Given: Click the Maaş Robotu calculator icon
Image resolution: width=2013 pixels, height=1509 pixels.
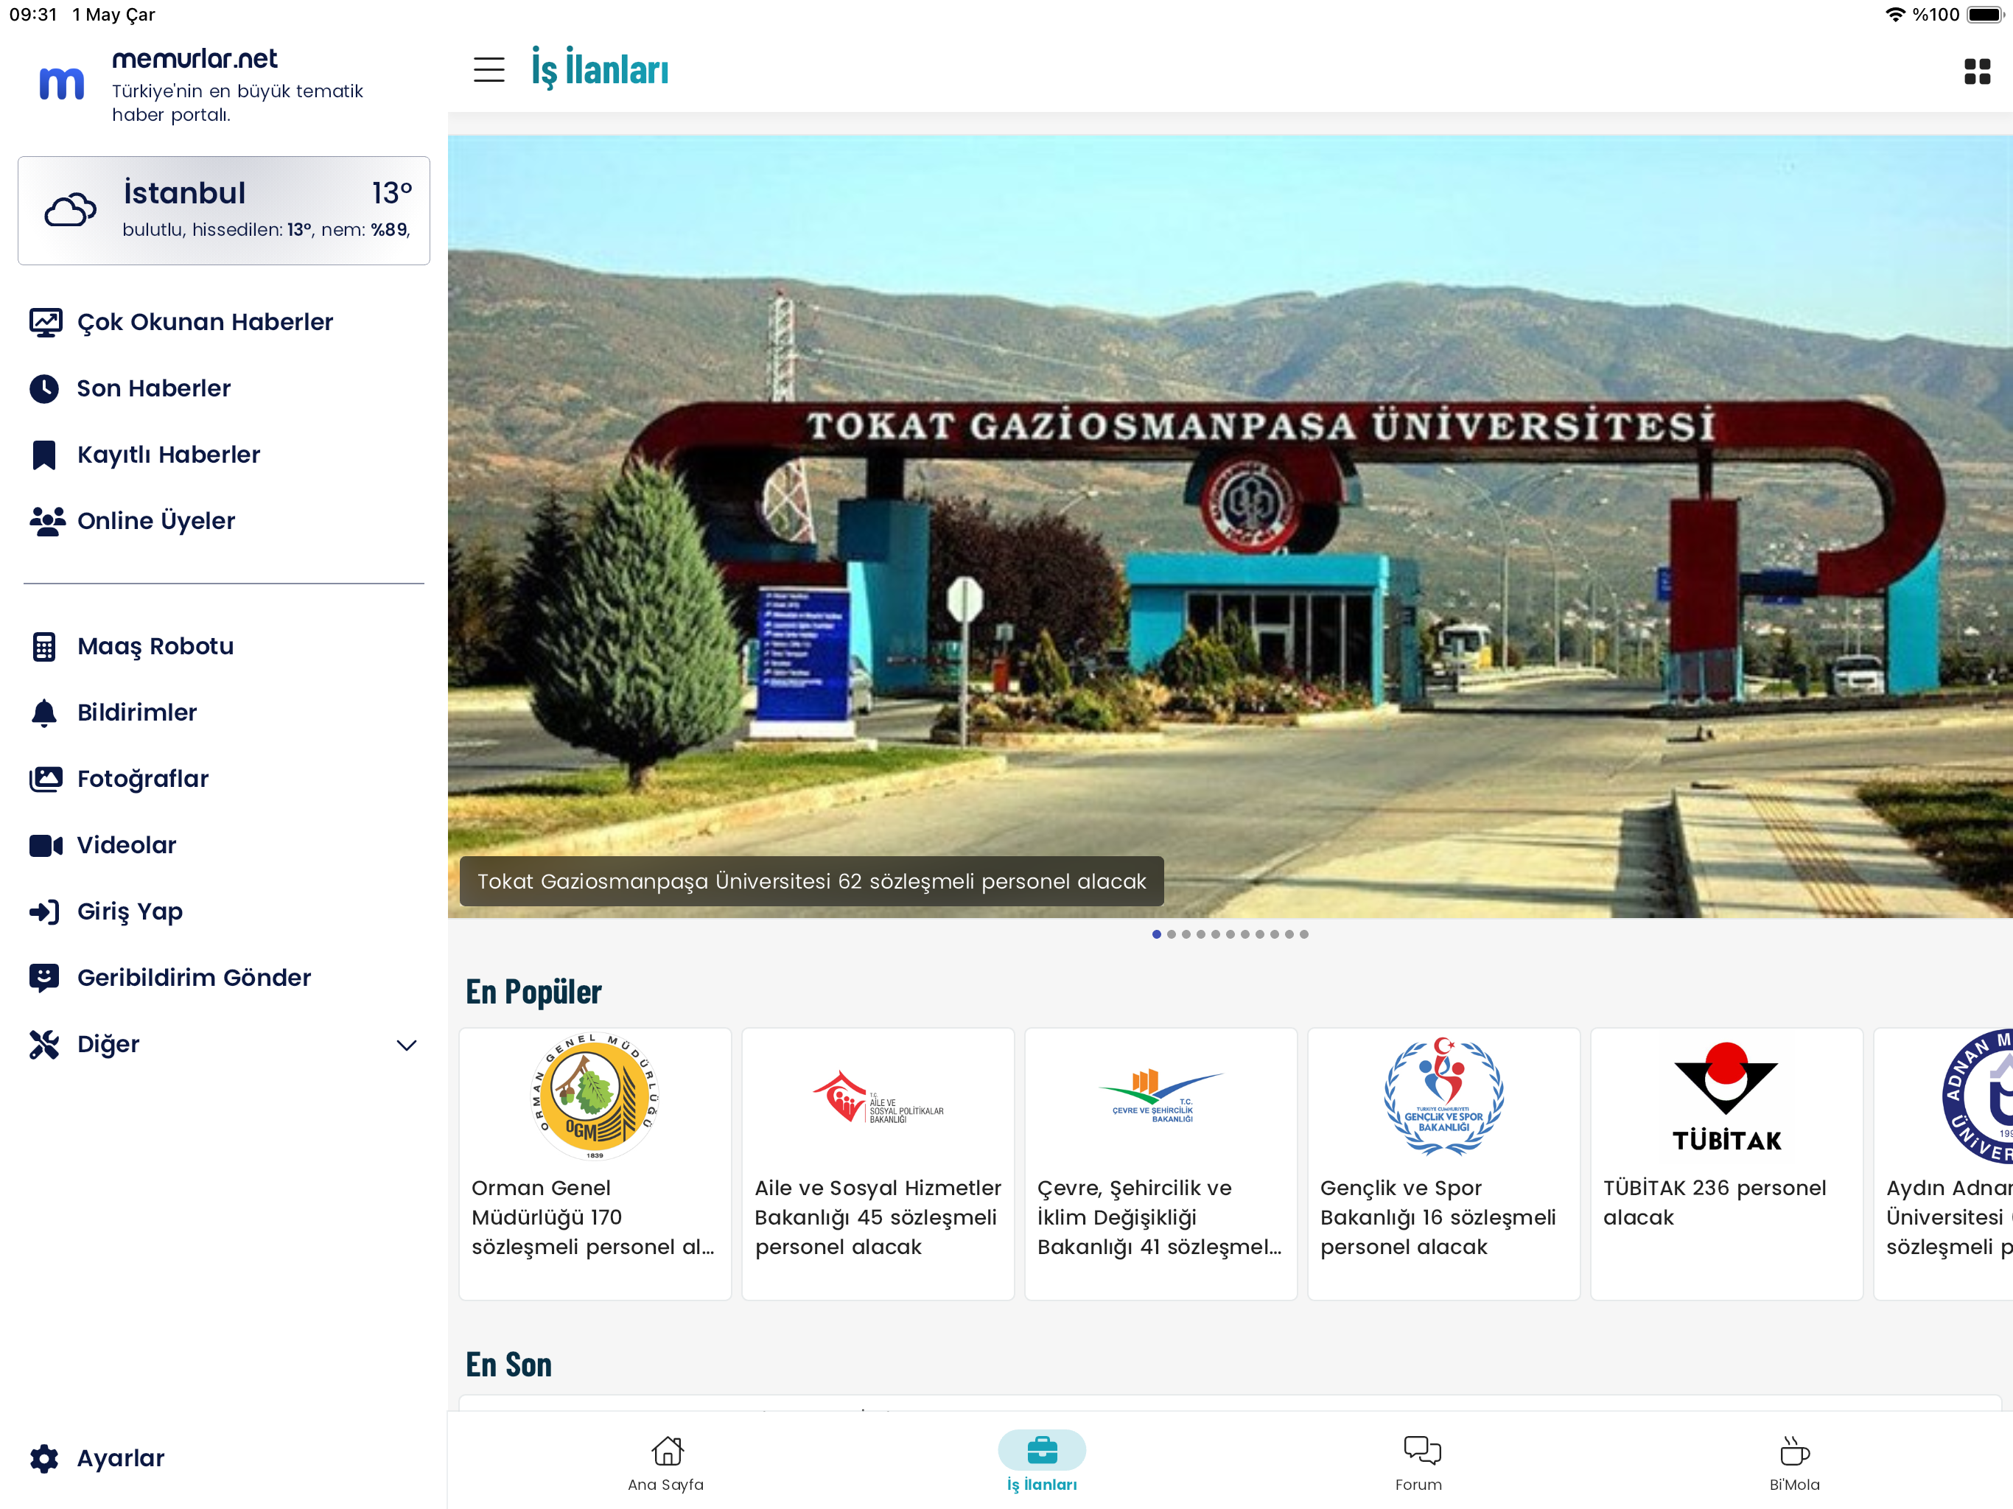Looking at the screenshot, I should click(x=43, y=646).
